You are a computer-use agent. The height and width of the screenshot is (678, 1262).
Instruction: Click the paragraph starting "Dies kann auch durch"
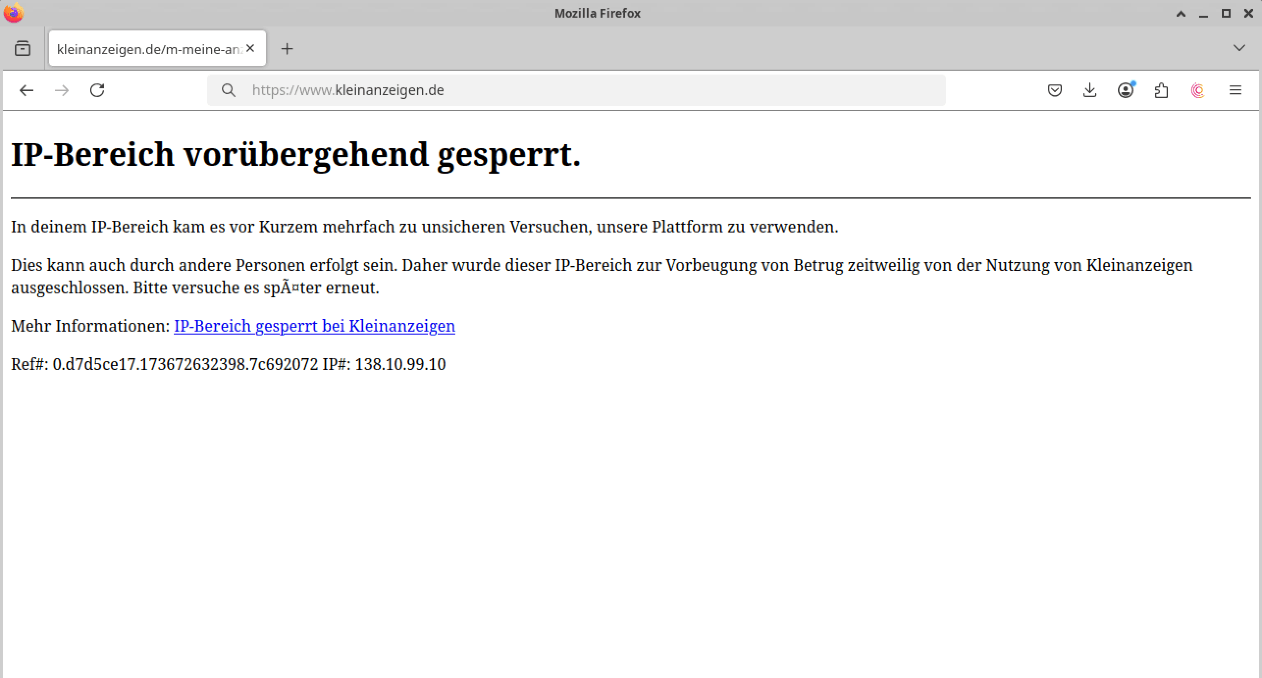coord(602,276)
